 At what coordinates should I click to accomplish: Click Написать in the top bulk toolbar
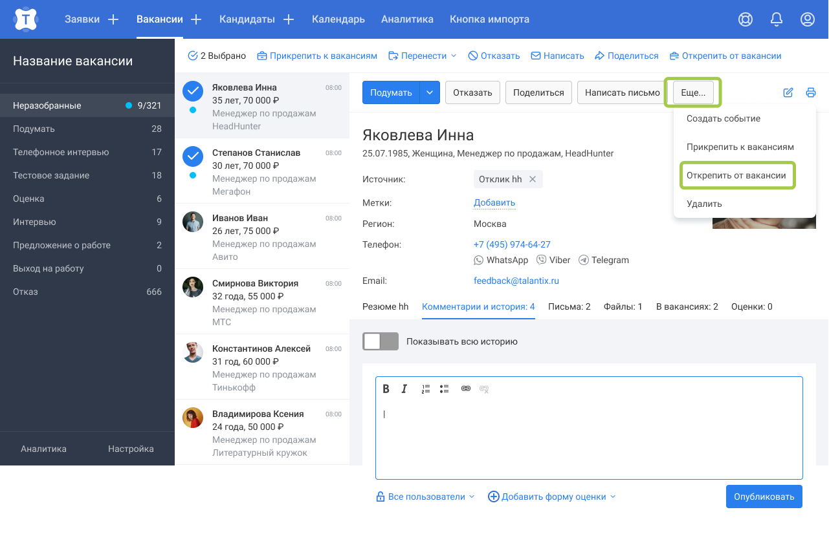point(557,56)
